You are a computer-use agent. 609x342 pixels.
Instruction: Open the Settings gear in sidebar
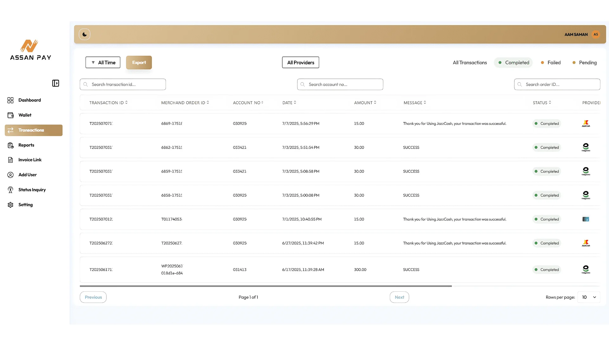10,205
